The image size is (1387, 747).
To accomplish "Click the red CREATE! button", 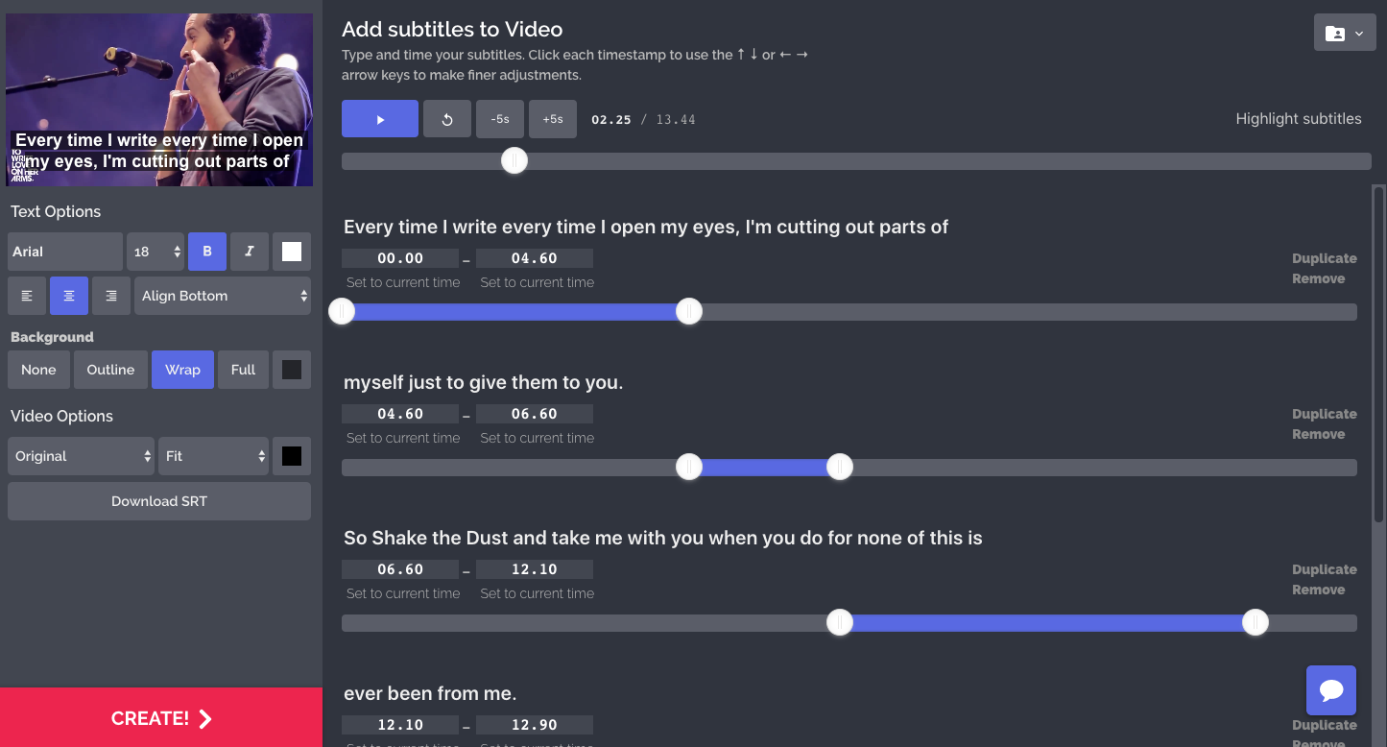I will (x=161, y=718).
